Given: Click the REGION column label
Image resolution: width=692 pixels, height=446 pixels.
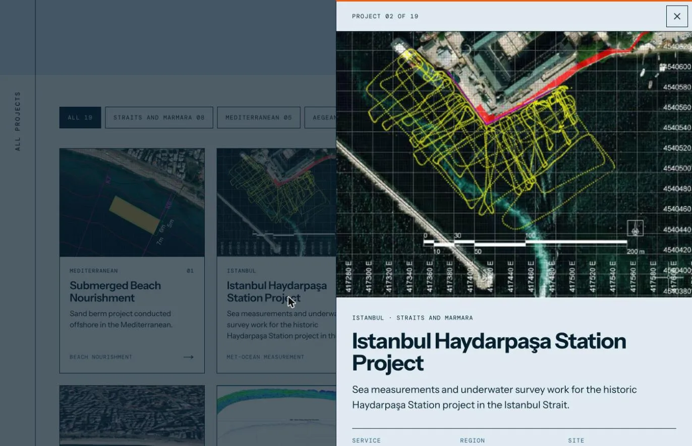Looking at the screenshot, I should [x=472, y=440].
